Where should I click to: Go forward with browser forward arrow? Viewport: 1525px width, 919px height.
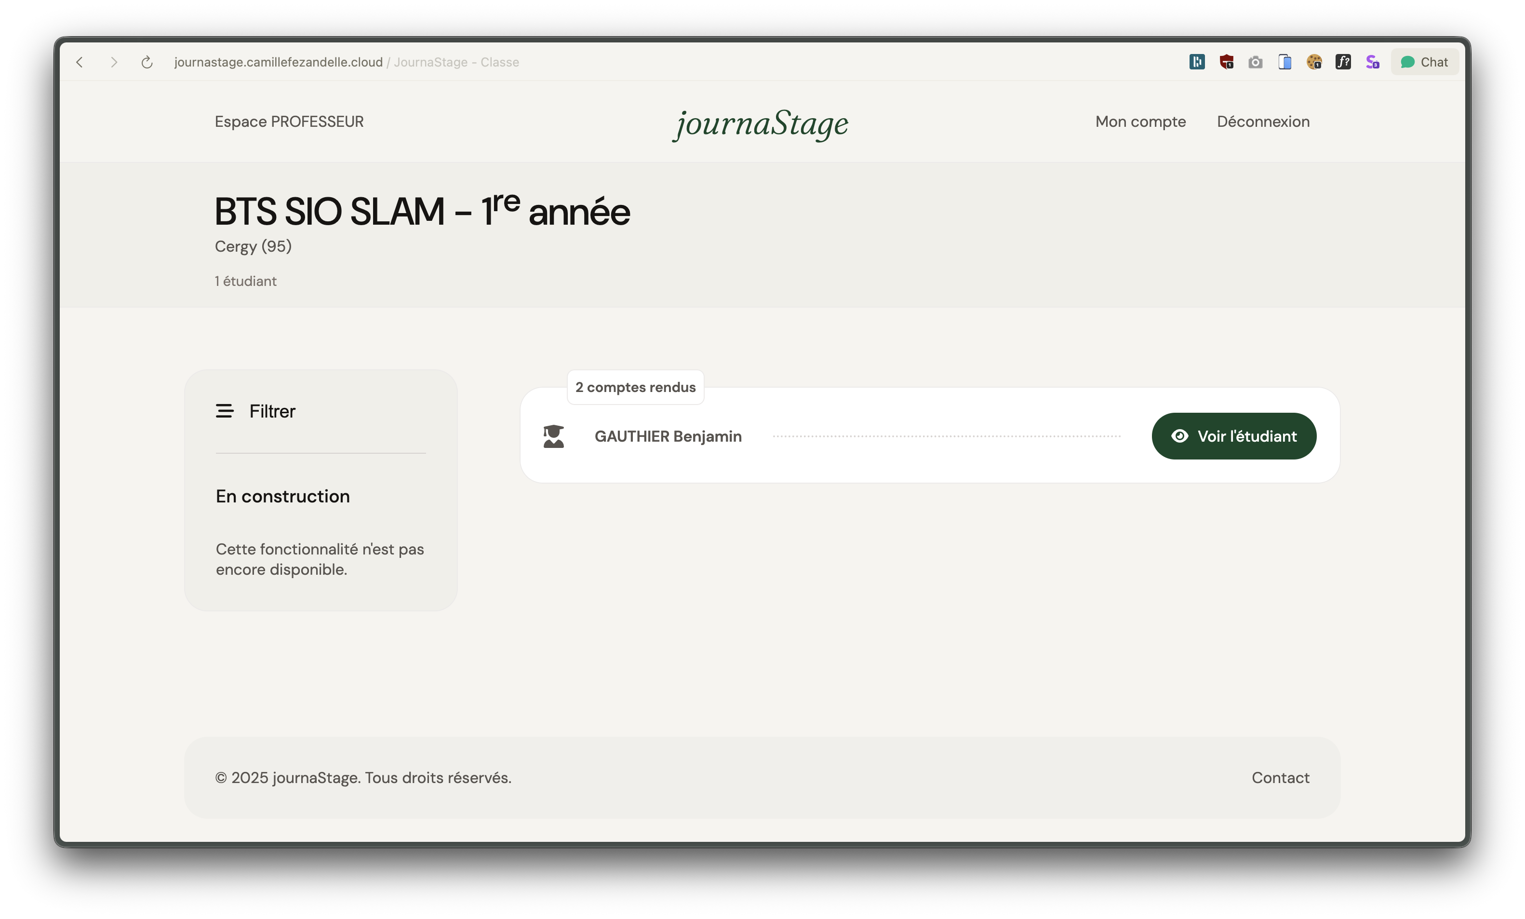113,62
